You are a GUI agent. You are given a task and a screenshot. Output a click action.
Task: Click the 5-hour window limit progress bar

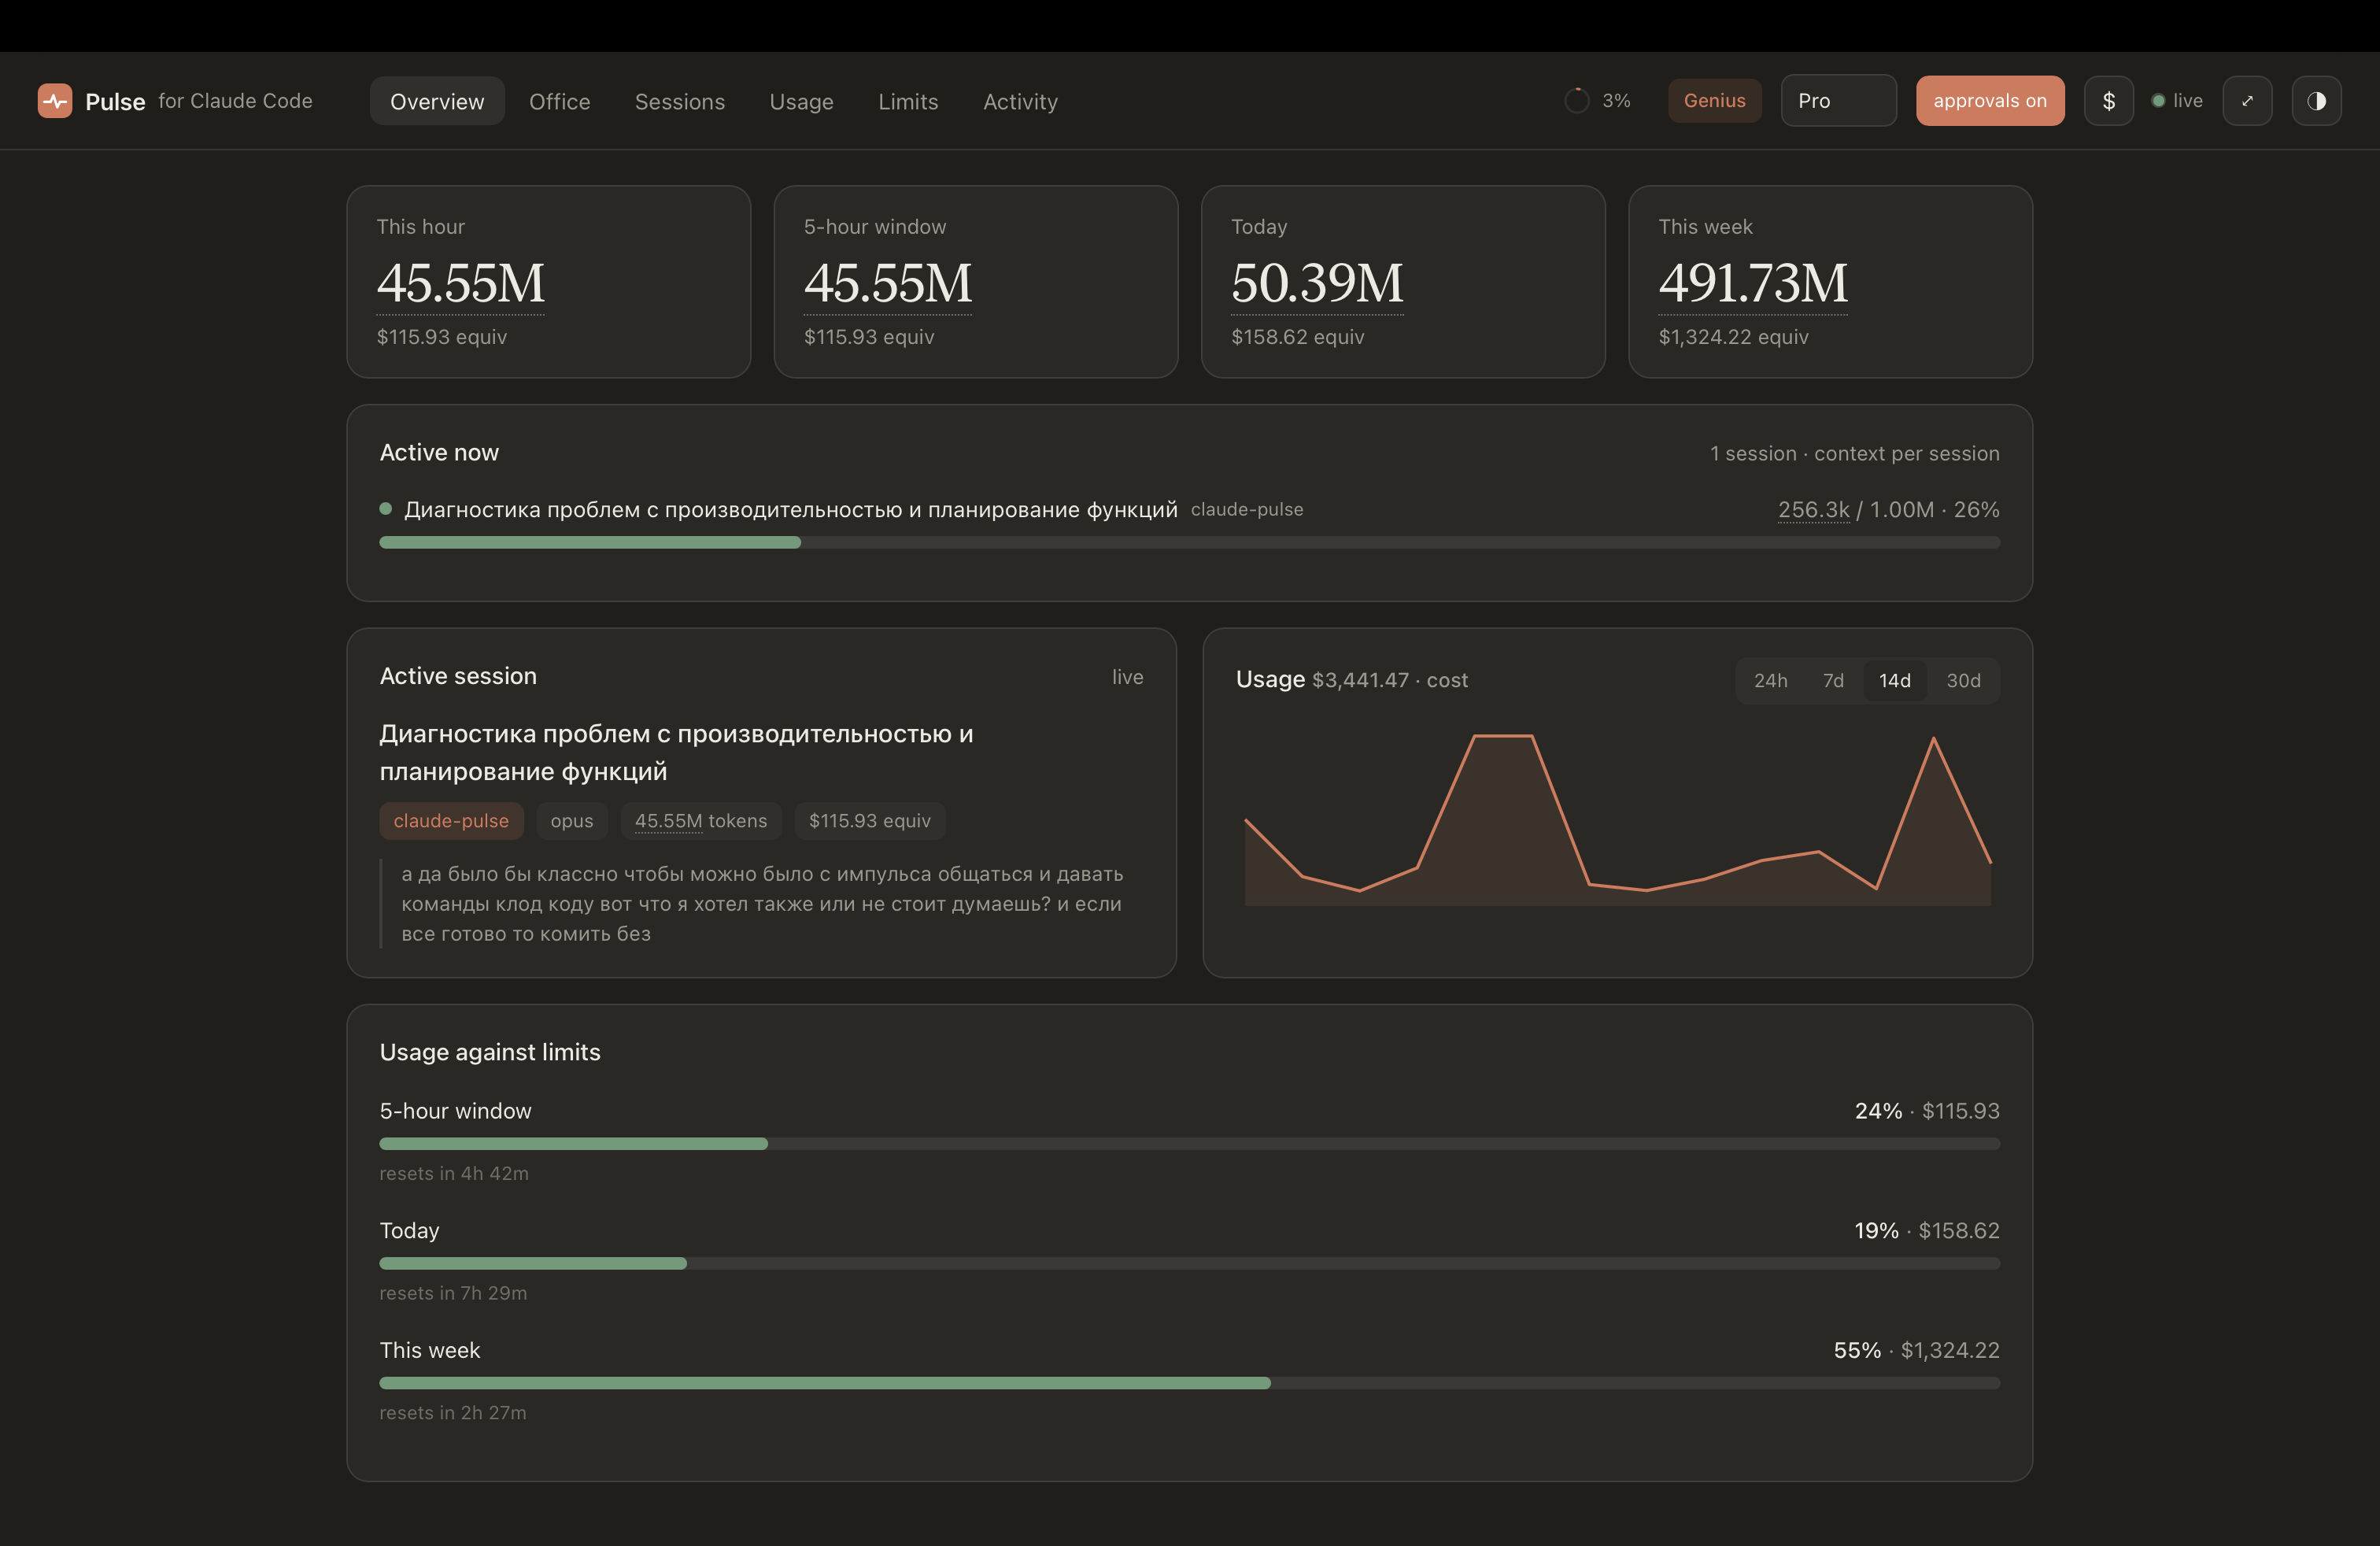[x=1189, y=1144]
